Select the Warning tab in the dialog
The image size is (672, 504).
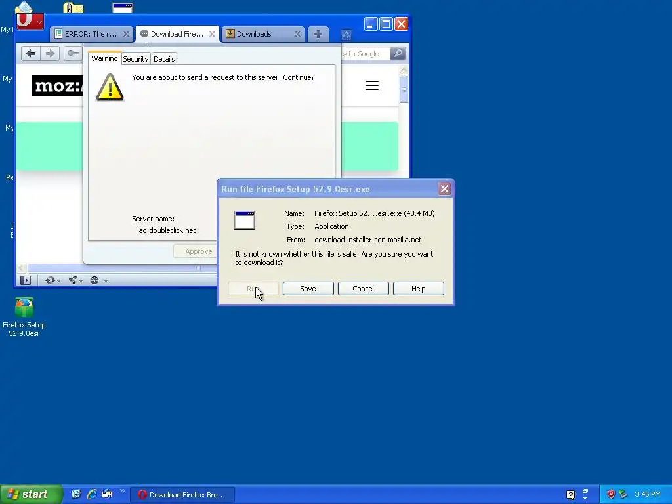(x=104, y=58)
